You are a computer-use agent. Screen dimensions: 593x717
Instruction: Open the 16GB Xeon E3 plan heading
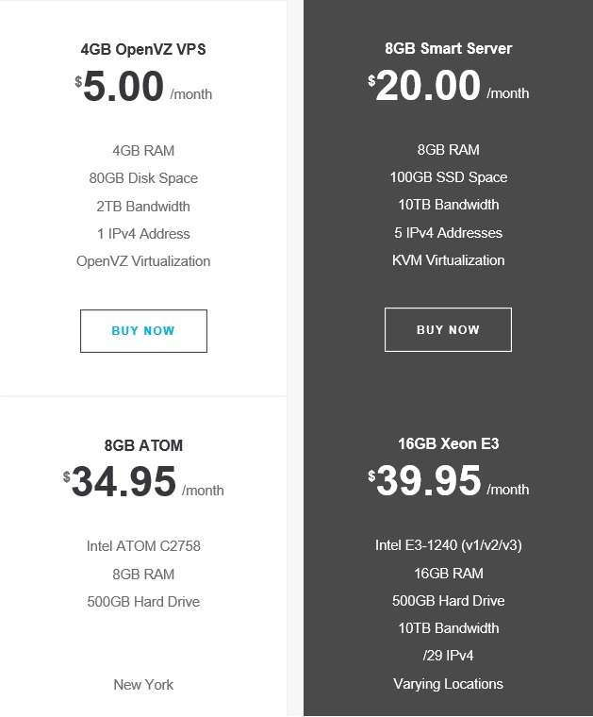(448, 444)
